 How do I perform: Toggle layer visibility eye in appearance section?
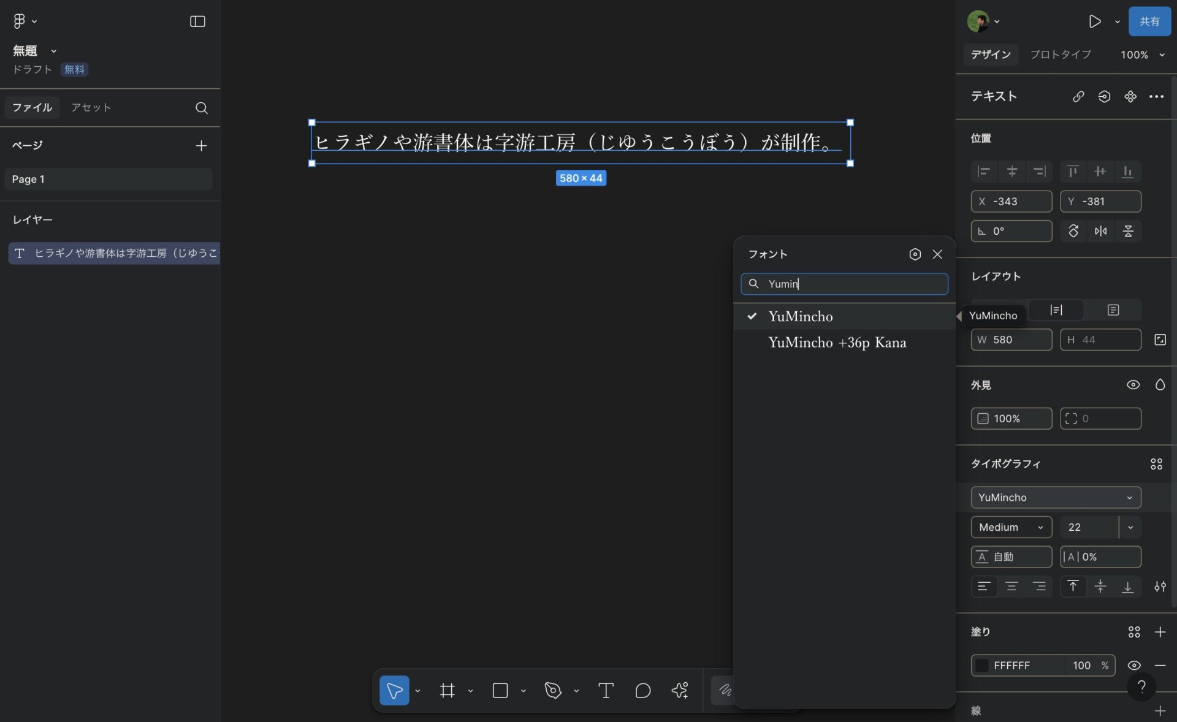point(1133,385)
